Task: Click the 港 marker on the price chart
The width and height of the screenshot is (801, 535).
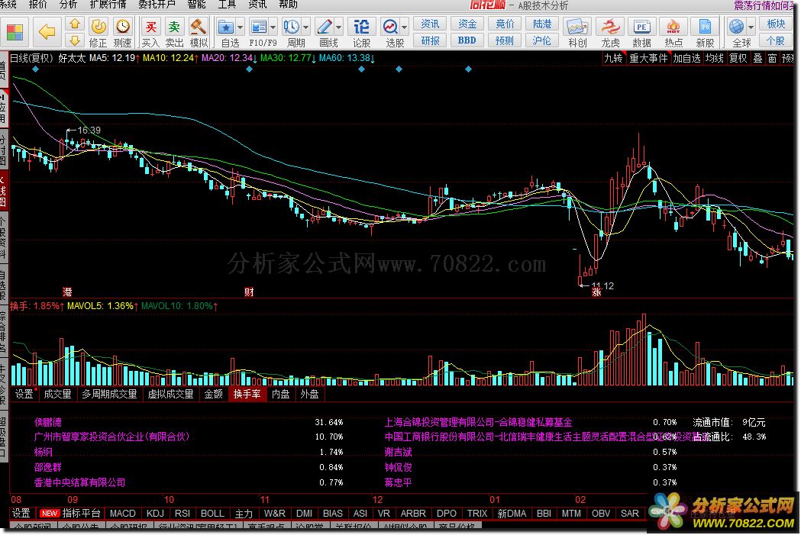Action: pyautogui.click(x=67, y=292)
